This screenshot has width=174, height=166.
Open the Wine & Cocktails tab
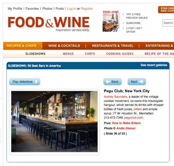coord(64,46)
